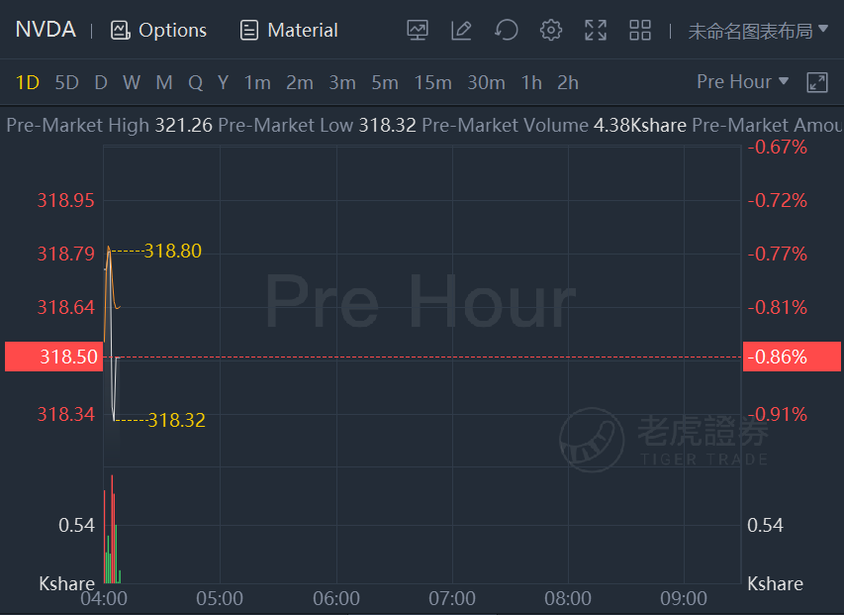844x615 pixels.
Task: Choose the 15m interval
Action: [432, 83]
